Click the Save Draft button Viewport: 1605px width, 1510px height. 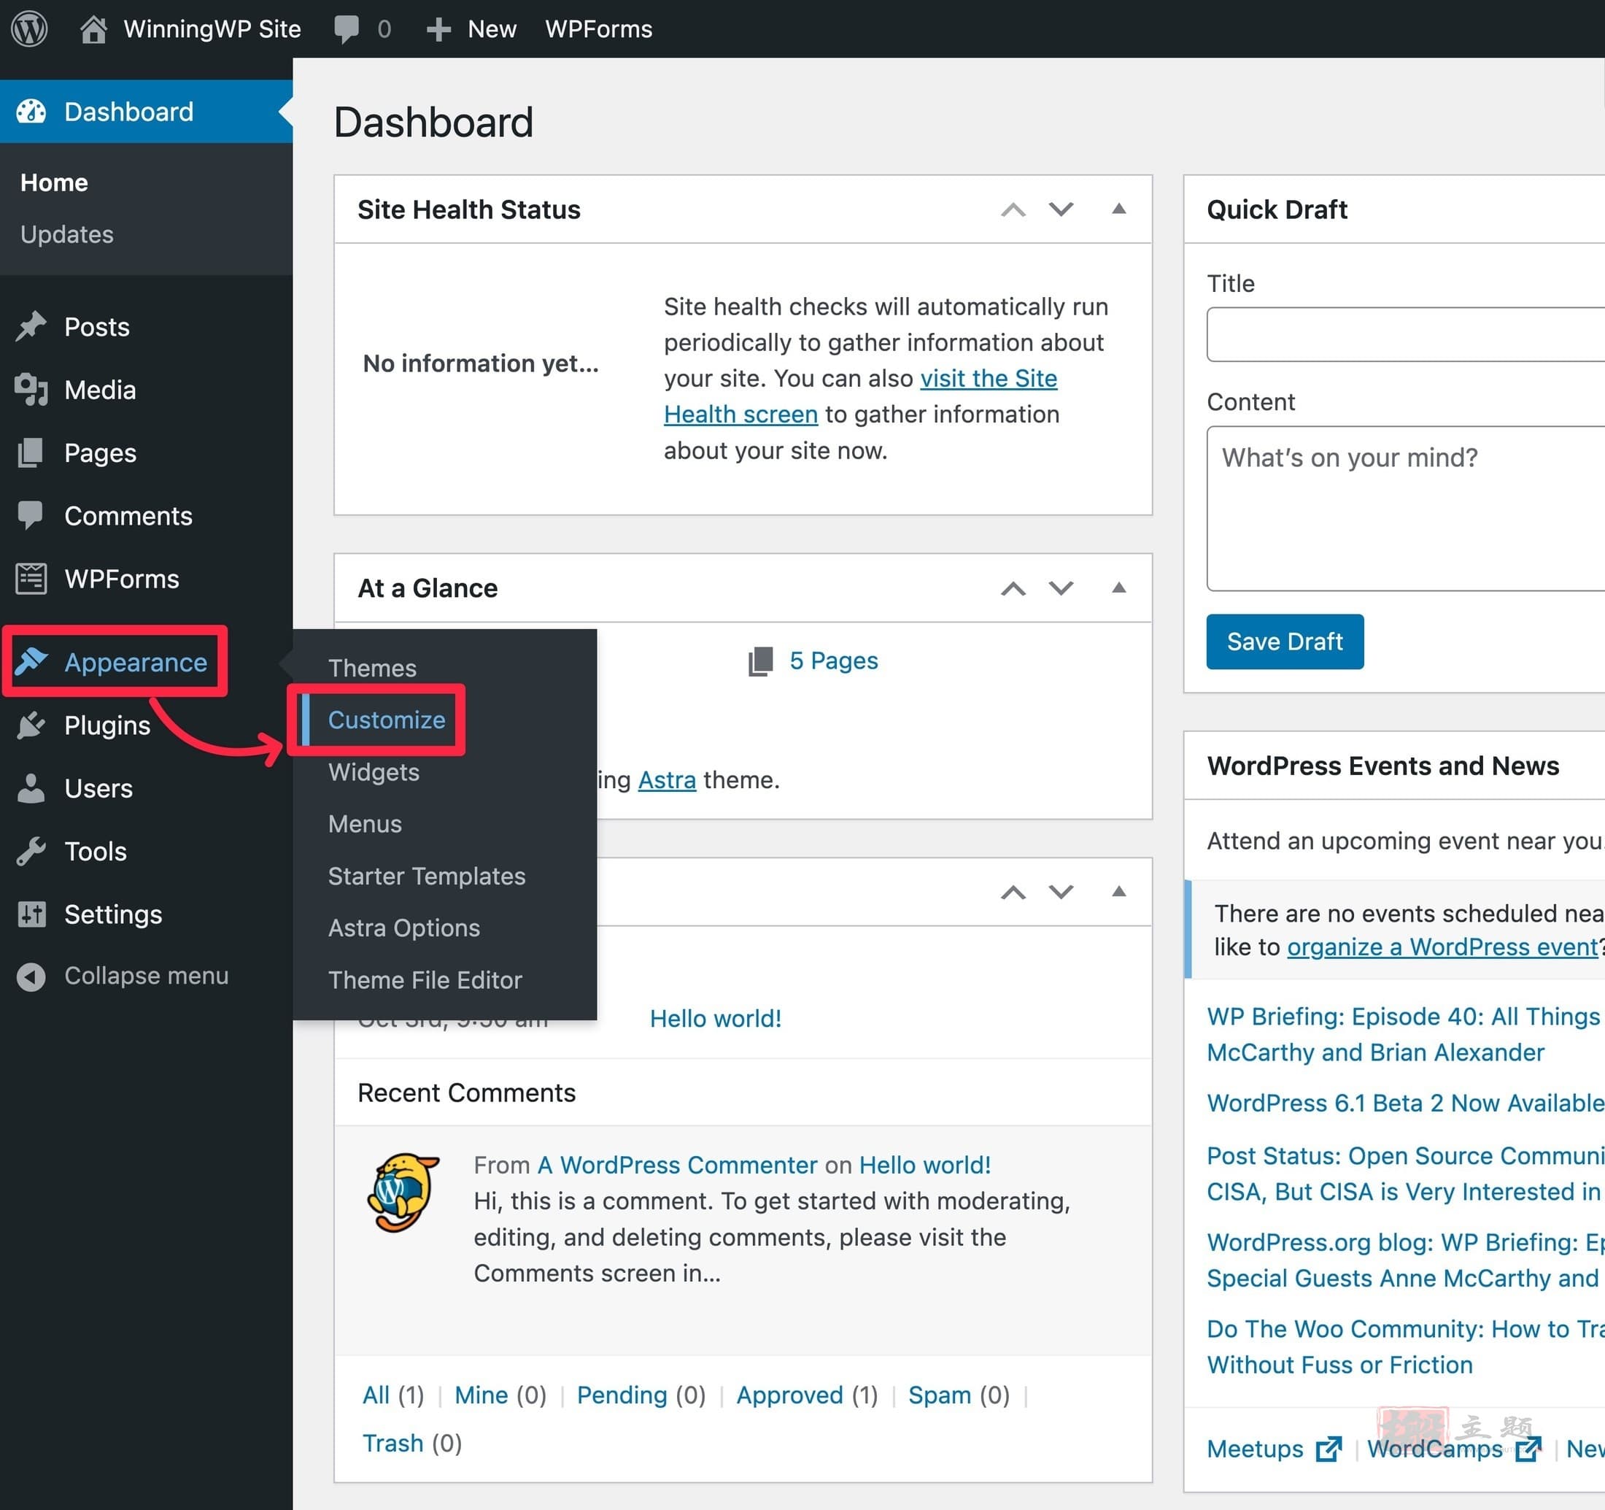(x=1285, y=641)
